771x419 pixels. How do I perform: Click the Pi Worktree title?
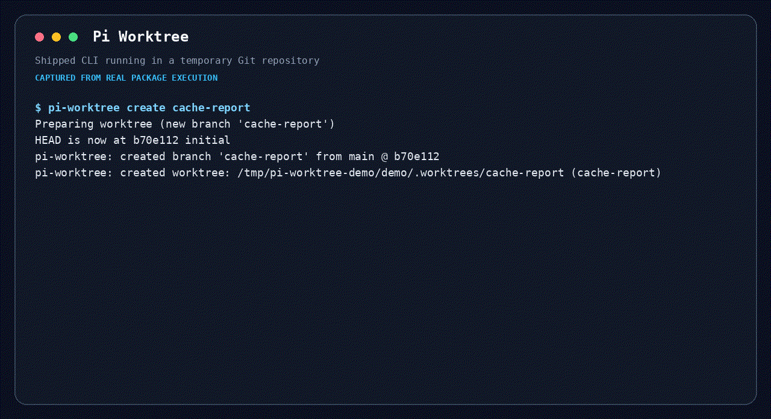(140, 37)
